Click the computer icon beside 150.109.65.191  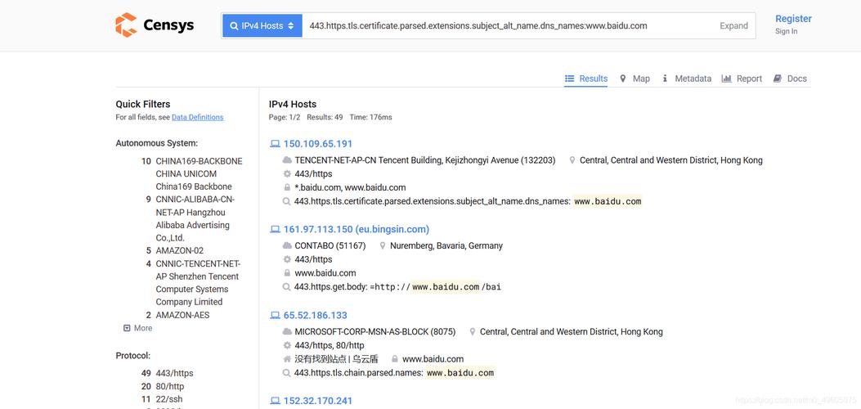[275, 144]
